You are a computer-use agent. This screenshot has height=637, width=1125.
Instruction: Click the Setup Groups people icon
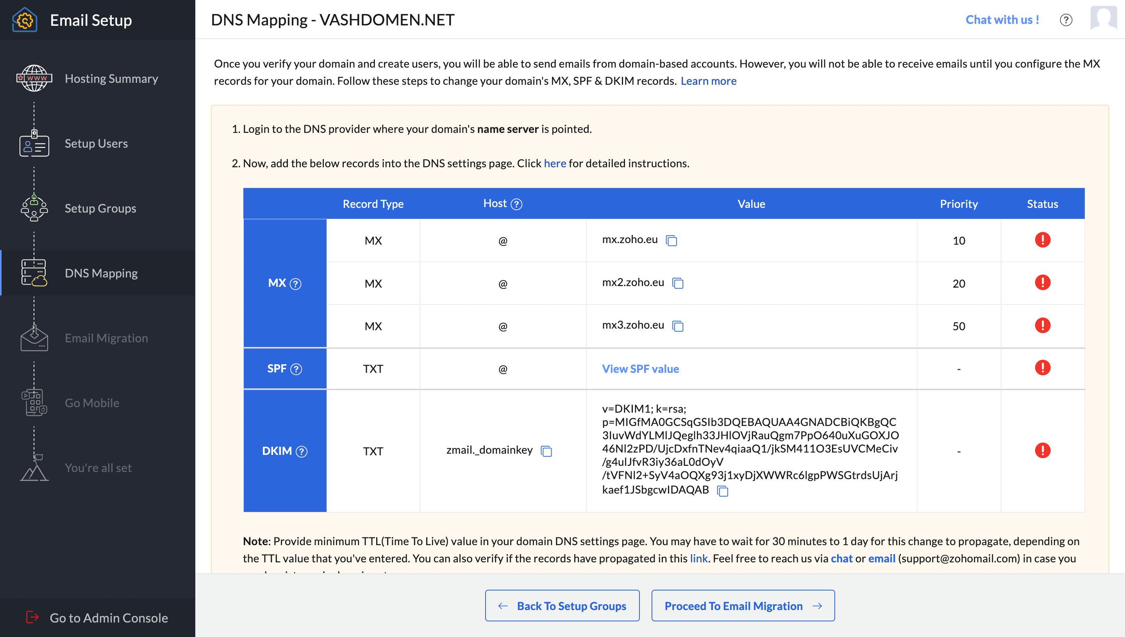coord(34,208)
